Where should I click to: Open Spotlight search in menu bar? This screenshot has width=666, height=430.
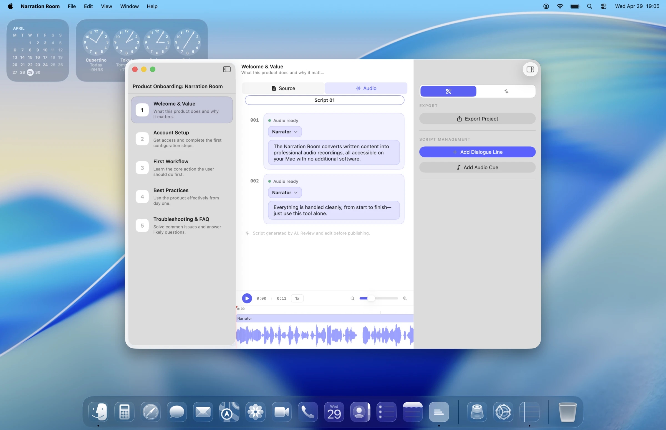click(x=589, y=6)
